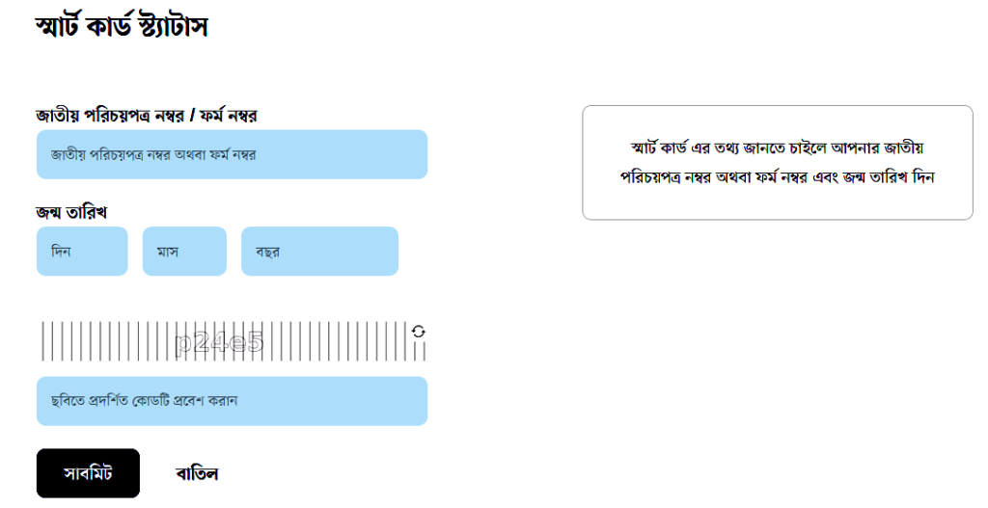Select the মাস (month) birth date field
This screenshot has height=508, width=988.
[x=184, y=252]
